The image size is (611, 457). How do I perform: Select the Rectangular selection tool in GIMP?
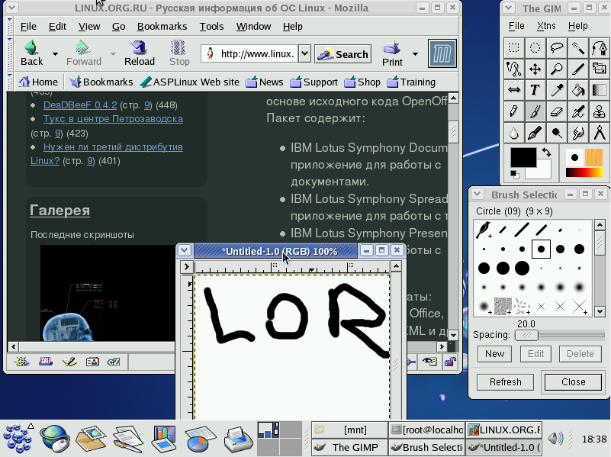tap(514, 48)
